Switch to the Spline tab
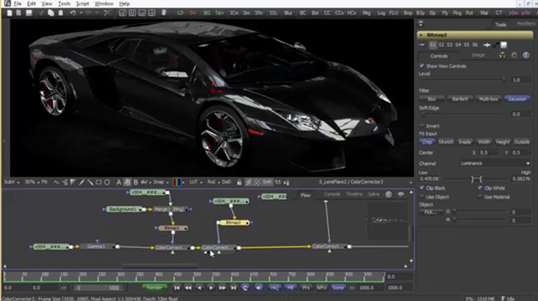 (x=374, y=194)
